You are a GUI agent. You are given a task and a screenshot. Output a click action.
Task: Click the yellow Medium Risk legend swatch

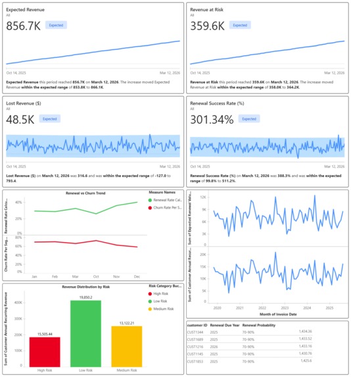click(150, 309)
